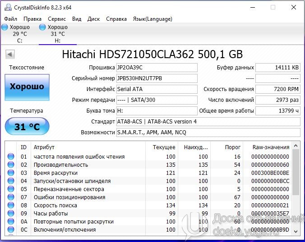This screenshot has width=305, height=242.
Task: Click the Raw-значения column header
Action: tap(268, 147)
